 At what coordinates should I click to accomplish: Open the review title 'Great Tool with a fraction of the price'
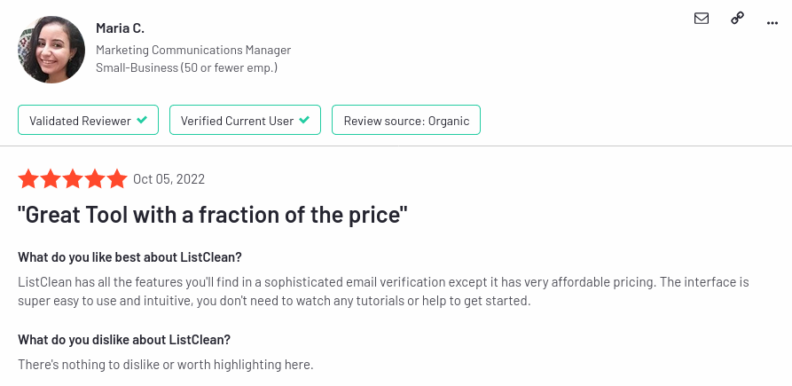pos(213,214)
